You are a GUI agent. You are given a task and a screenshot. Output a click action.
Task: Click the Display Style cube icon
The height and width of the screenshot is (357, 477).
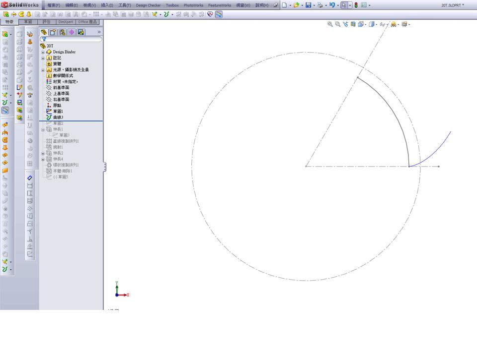372,24
